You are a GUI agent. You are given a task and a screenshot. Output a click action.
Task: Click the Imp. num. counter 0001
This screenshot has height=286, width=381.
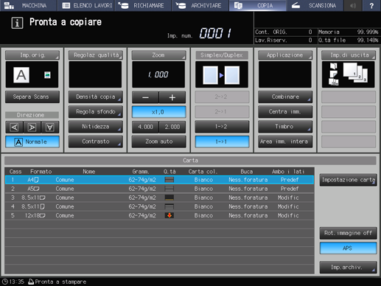coord(215,33)
